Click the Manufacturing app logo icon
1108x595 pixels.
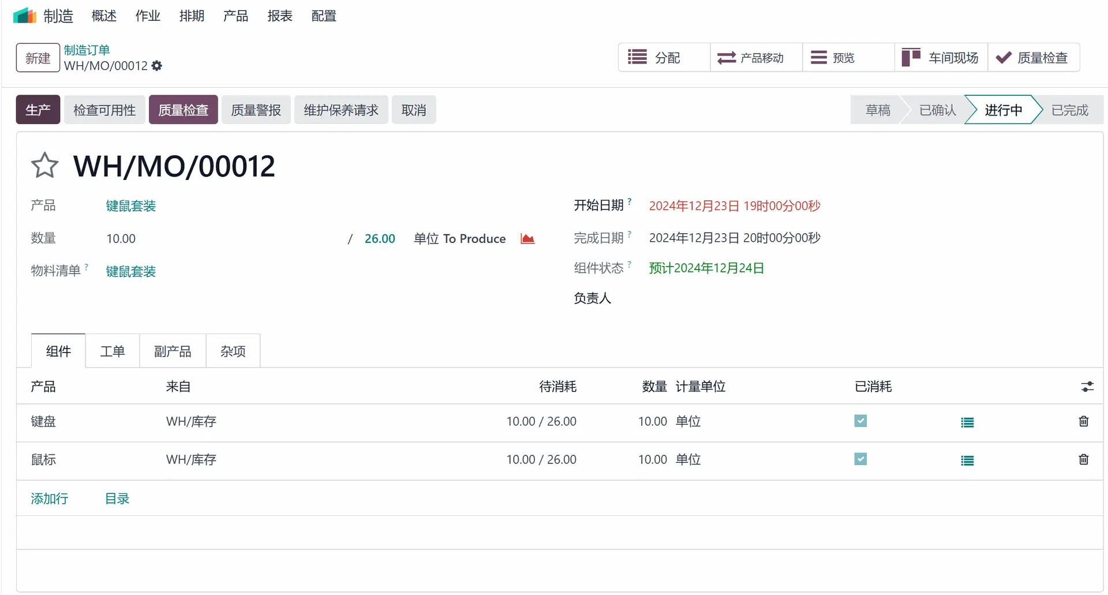[25, 16]
